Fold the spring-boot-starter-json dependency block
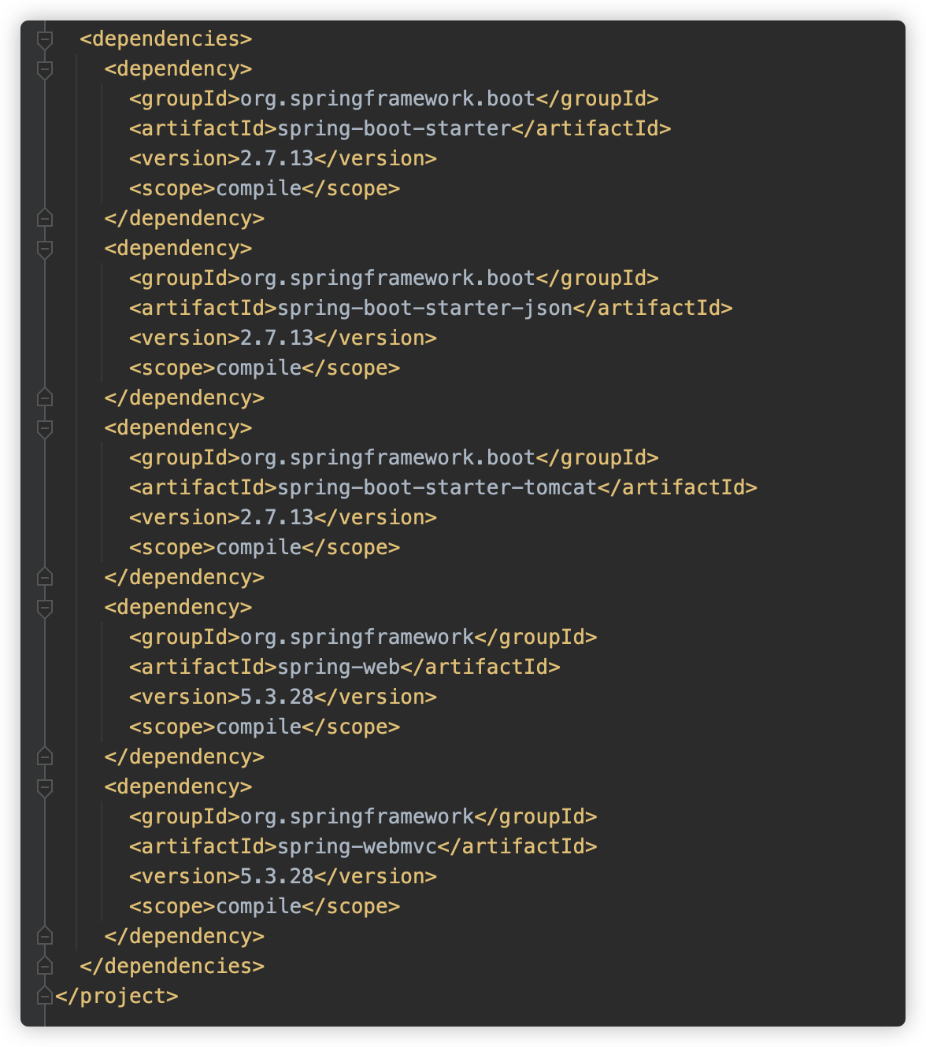 [x=45, y=249]
